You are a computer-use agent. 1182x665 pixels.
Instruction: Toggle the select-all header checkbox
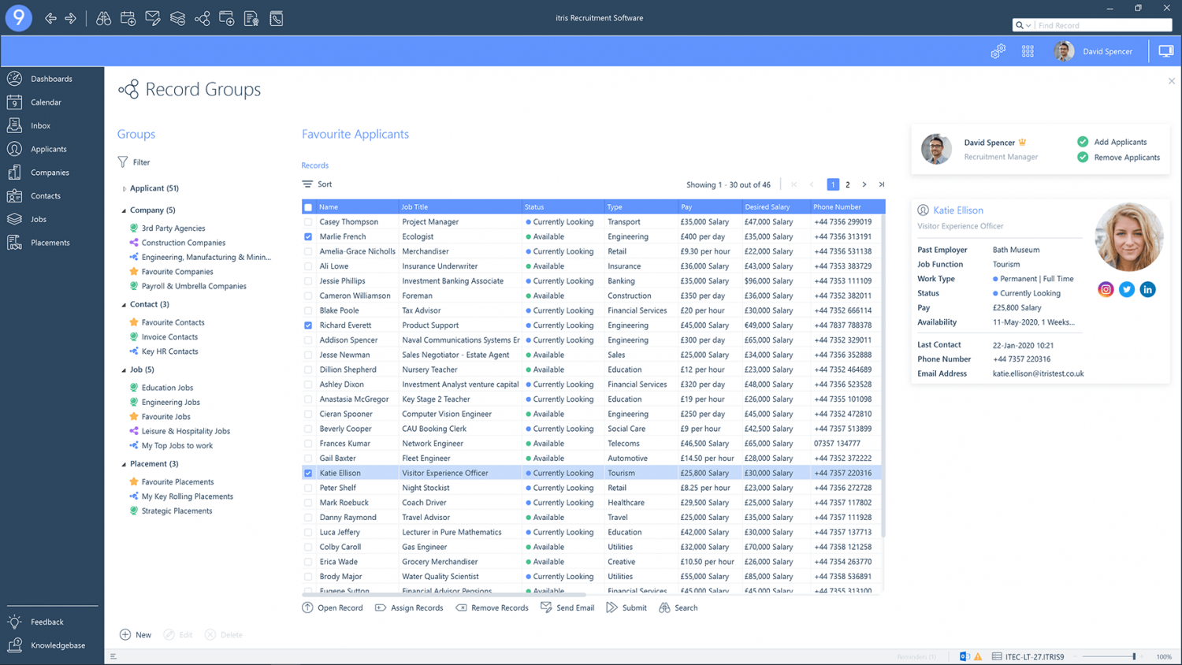(x=308, y=207)
